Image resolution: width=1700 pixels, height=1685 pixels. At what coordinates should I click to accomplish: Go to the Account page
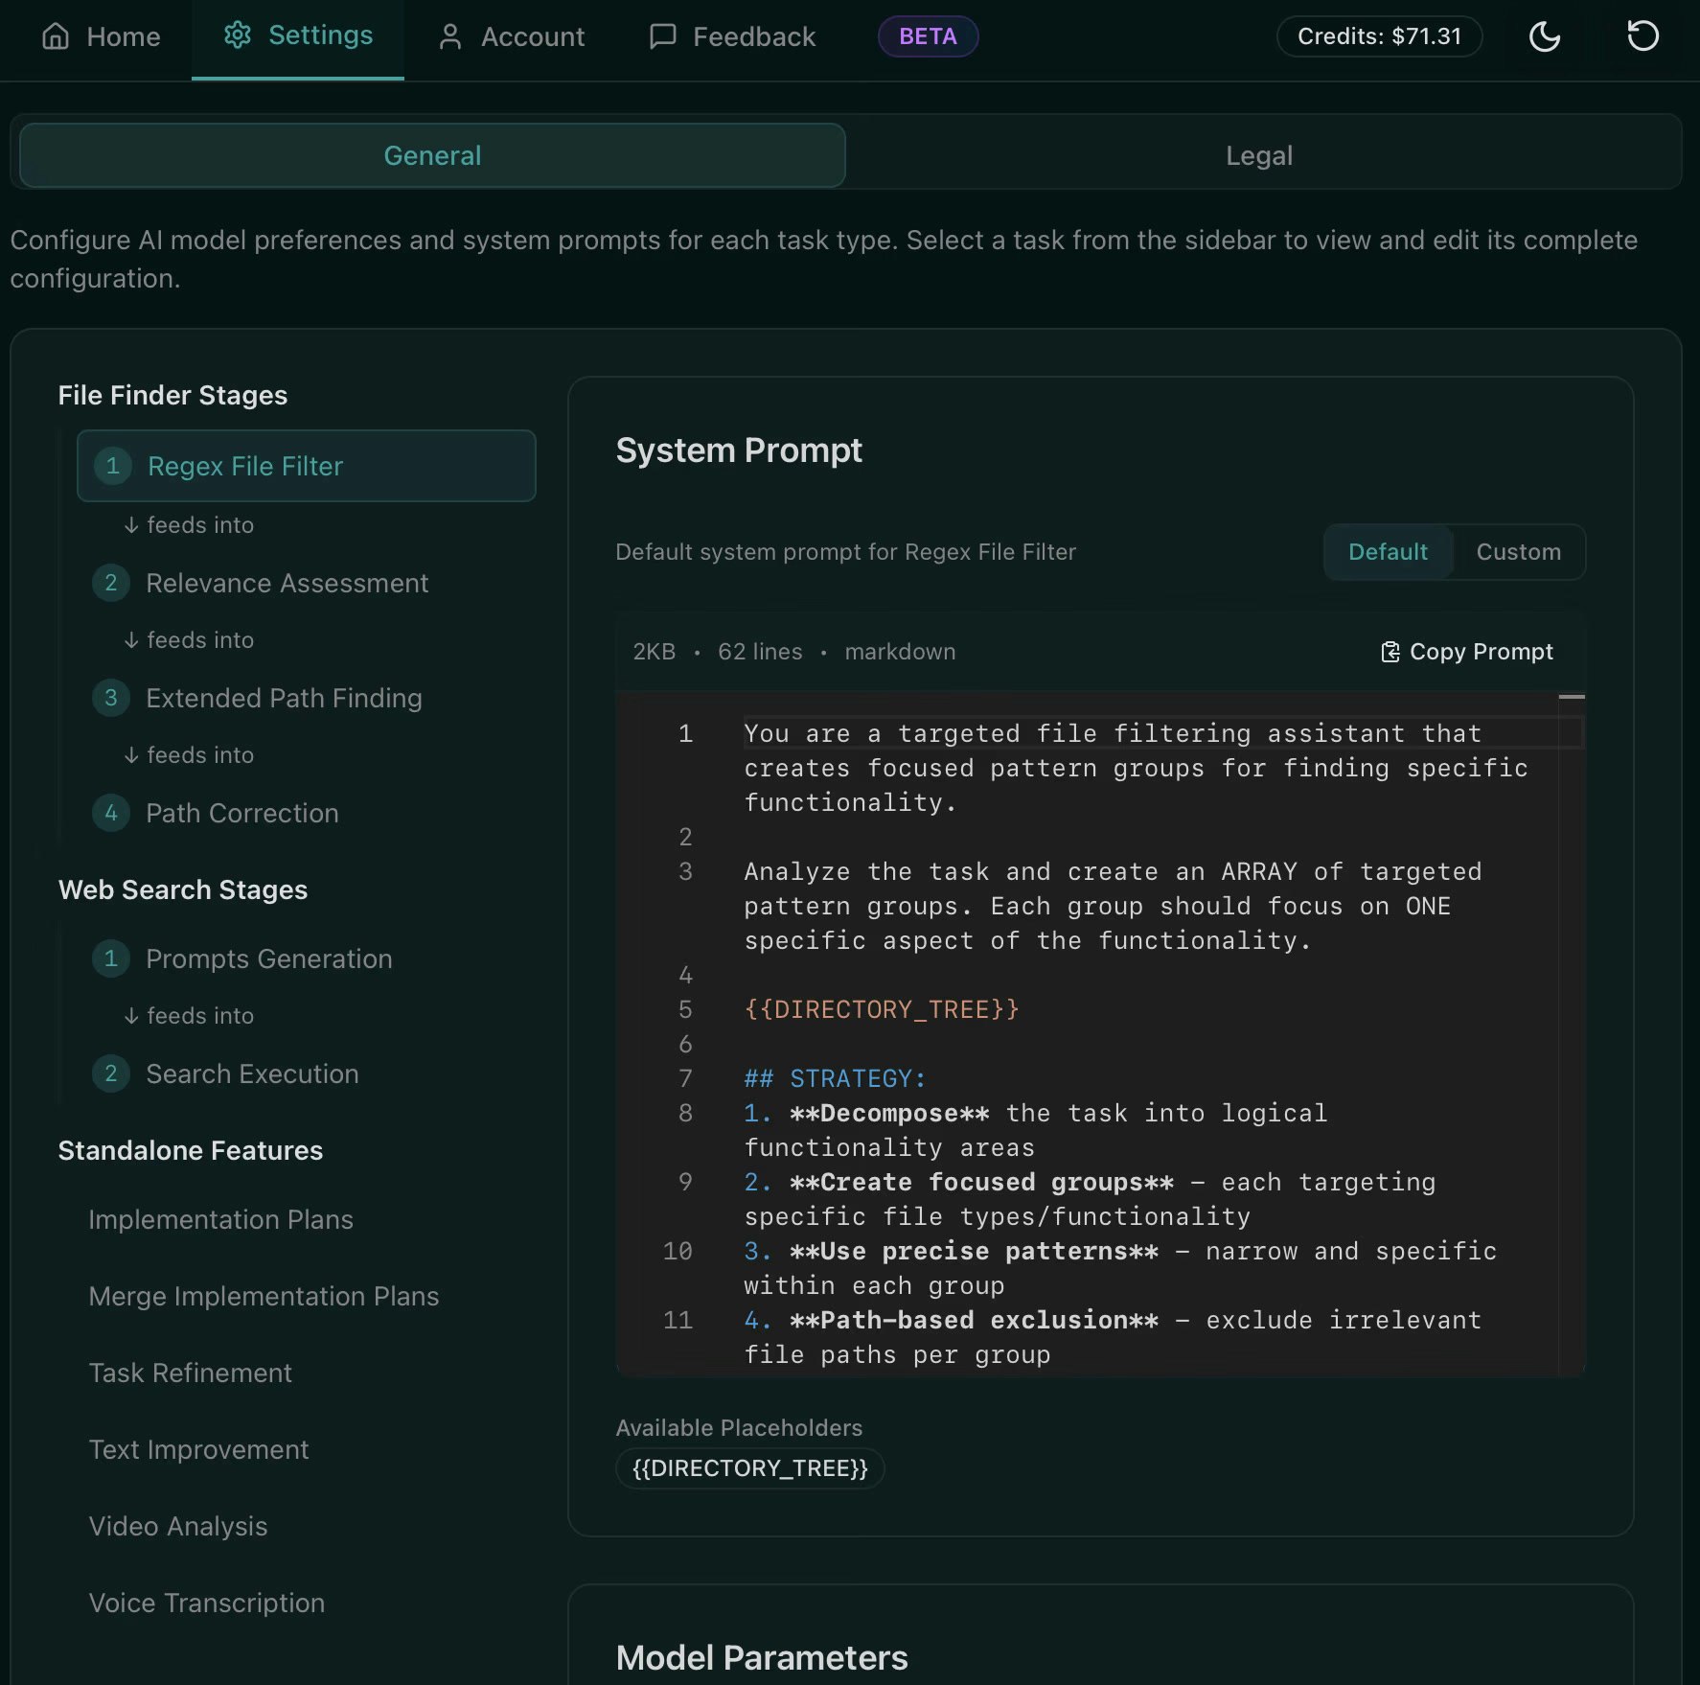pos(511,36)
